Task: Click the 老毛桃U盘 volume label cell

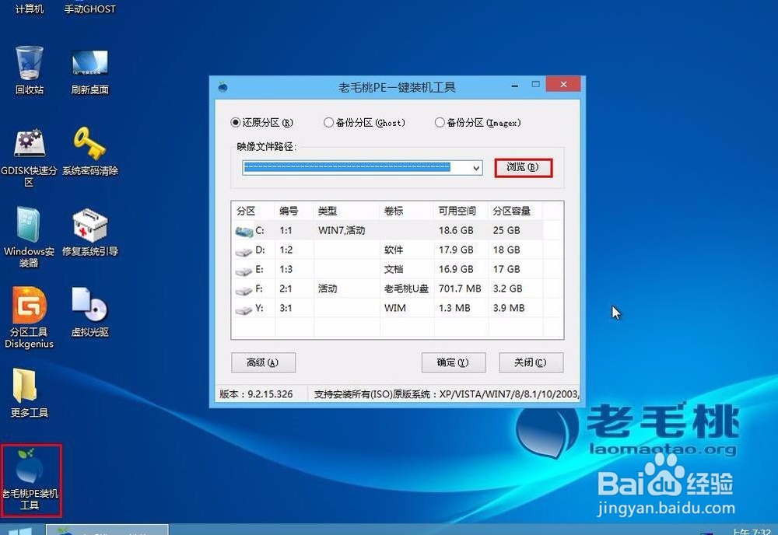Action: pyautogui.click(x=406, y=288)
